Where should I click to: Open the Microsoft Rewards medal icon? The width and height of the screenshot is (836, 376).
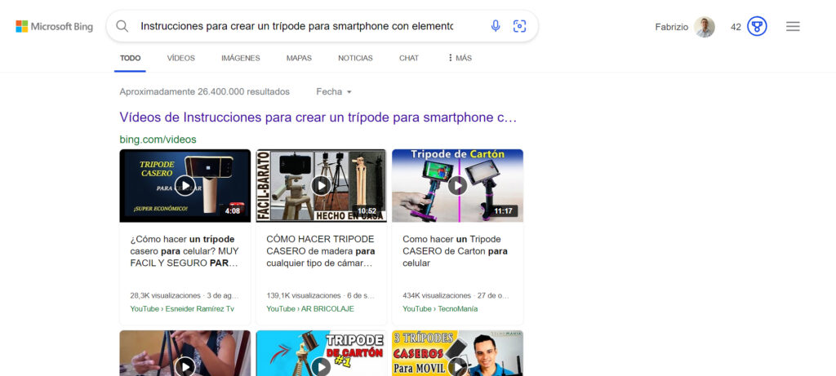pyautogui.click(x=757, y=27)
